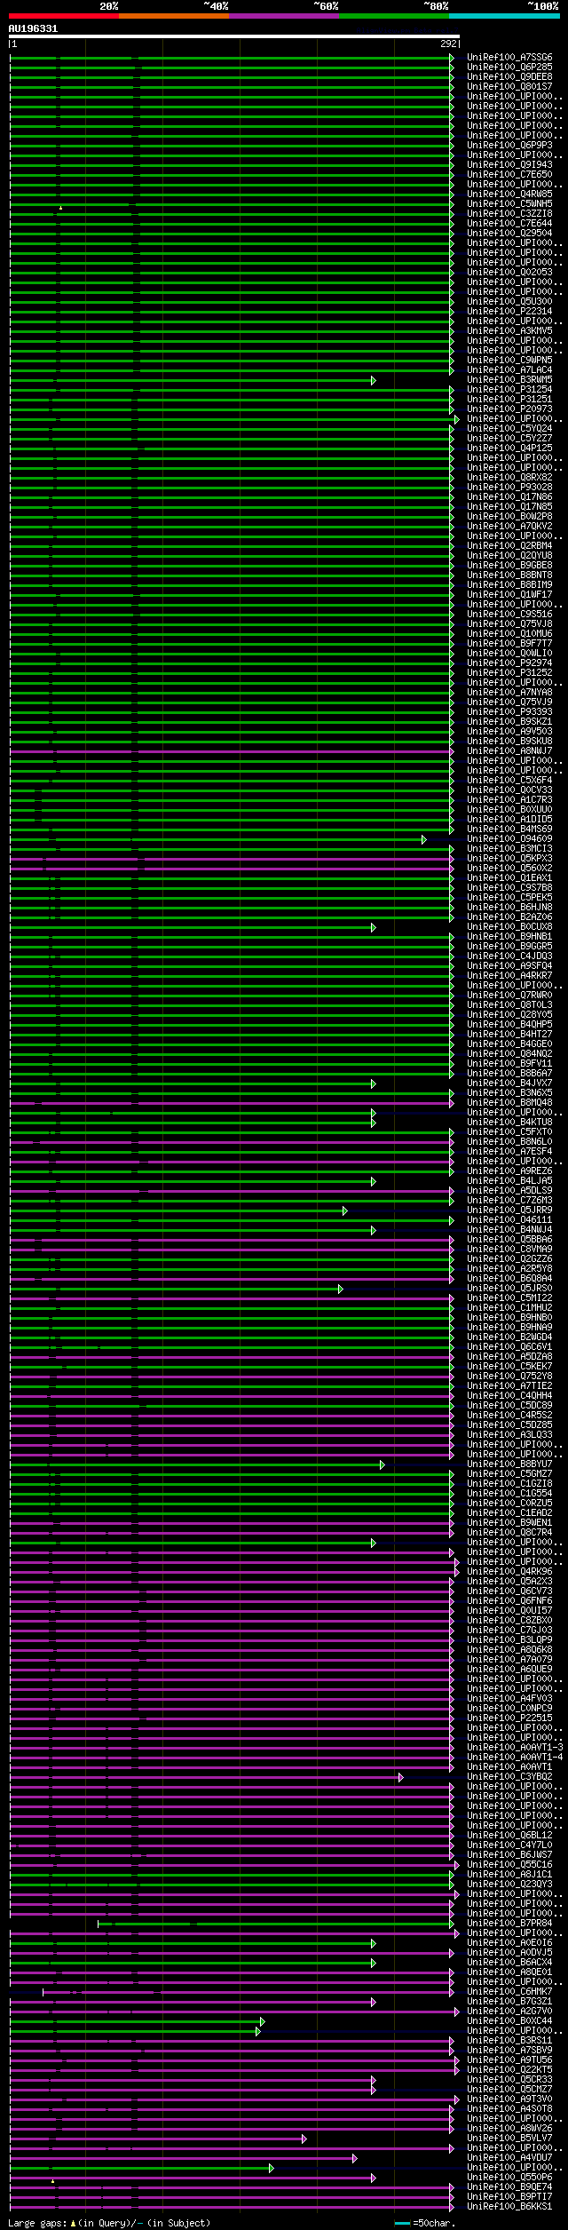Select label UniRef100_C3ZZI8
The height and width of the screenshot is (2230, 568).
tap(509, 214)
